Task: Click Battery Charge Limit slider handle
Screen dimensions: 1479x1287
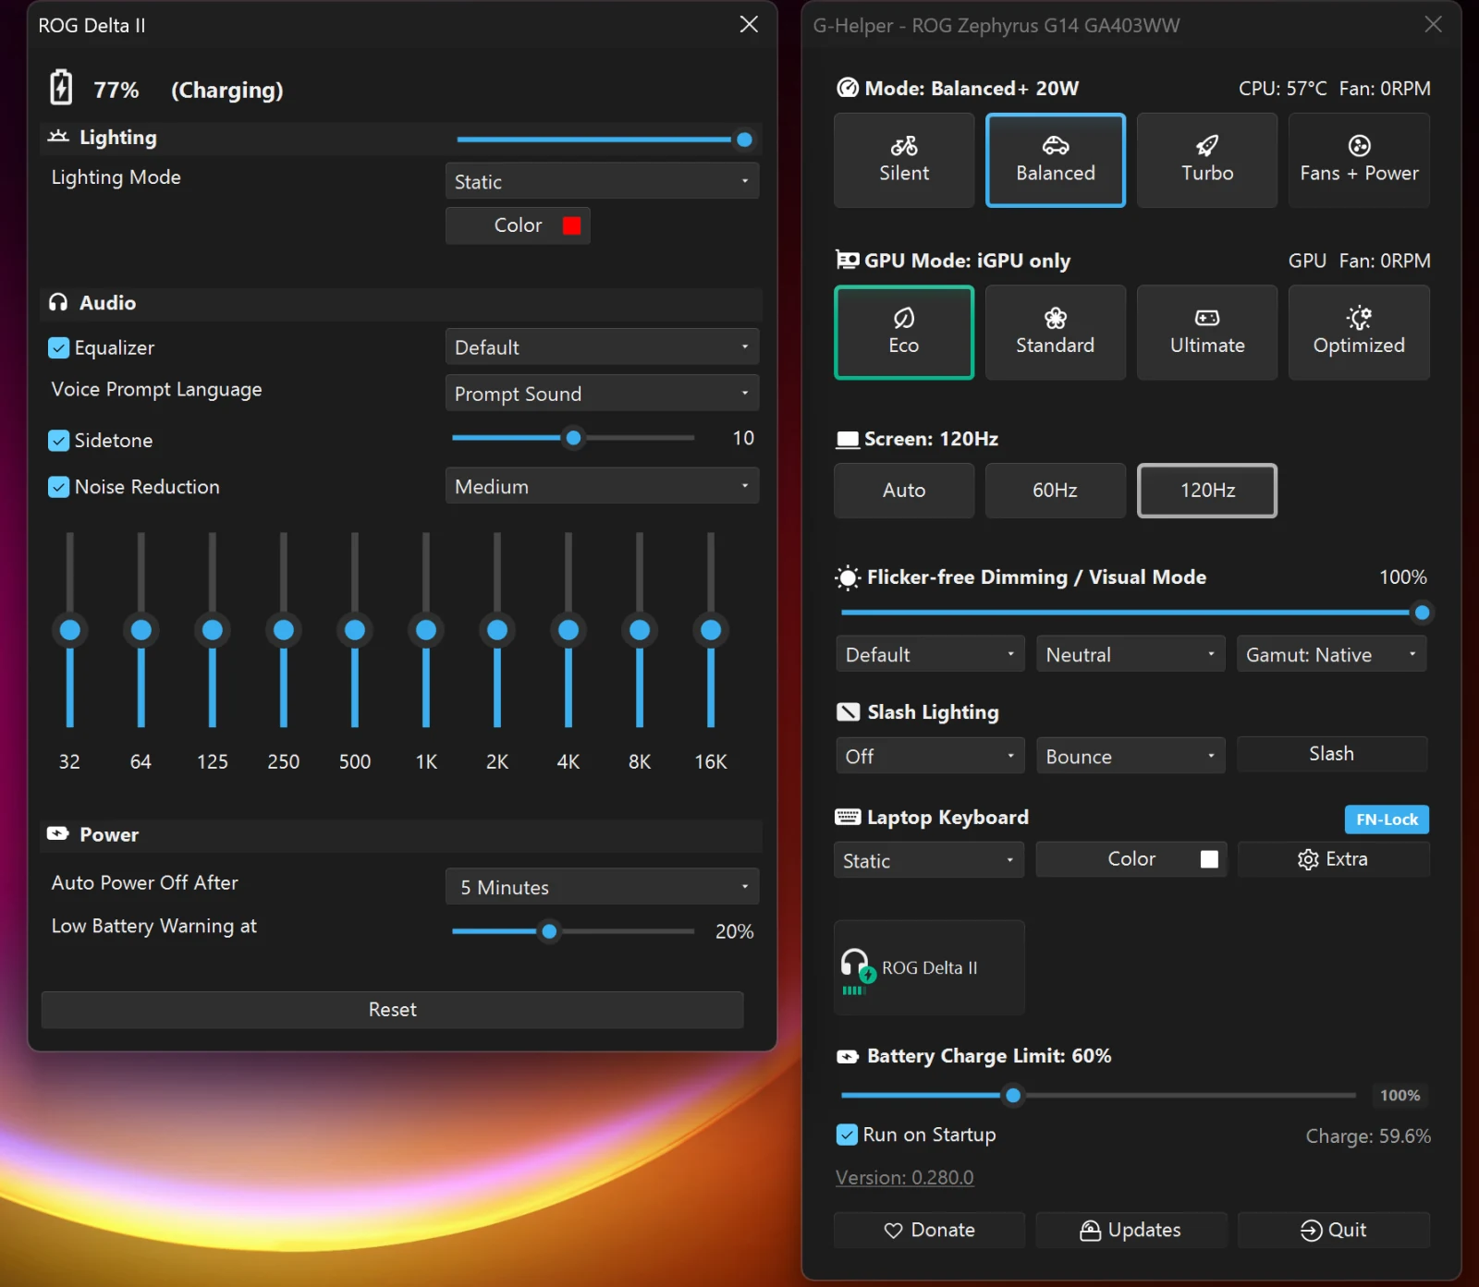Action: click(1013, 1096)
